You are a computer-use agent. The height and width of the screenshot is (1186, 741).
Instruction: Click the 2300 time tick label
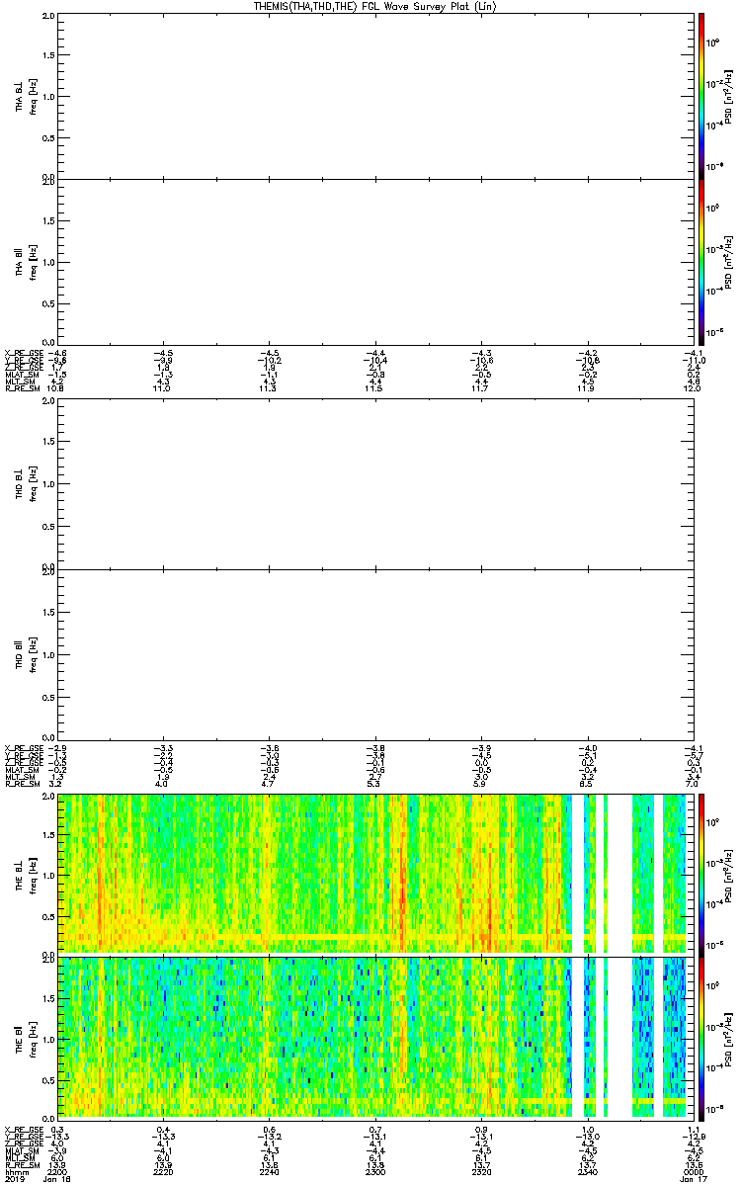(375, 1171)
